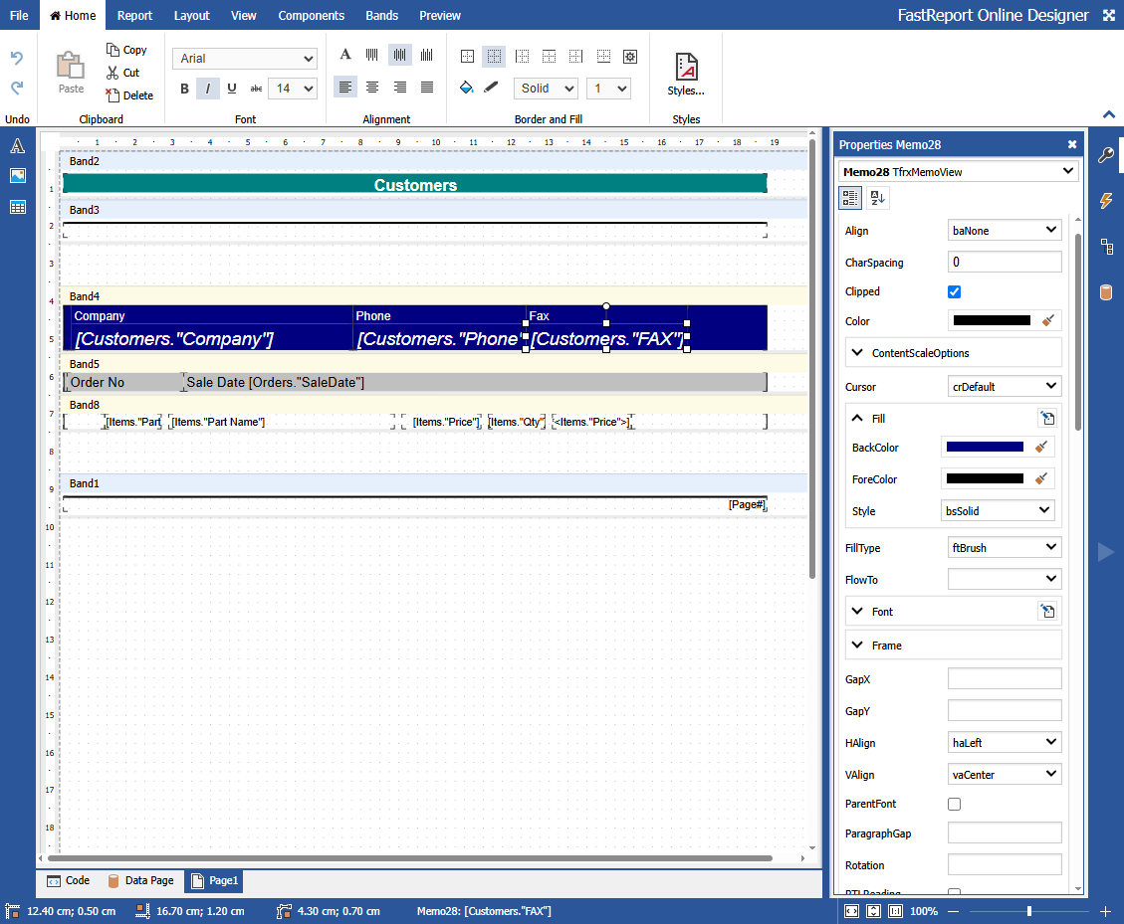The height and width of the screenshot is (924, 1124).
Task: Click the Underline formatting icon
Action: 232,89
